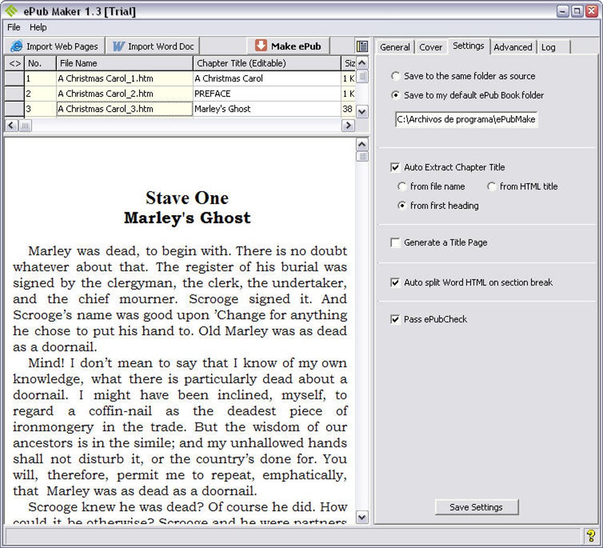603x548 pixels.
Task: Click the default ePub folder path field
Action: point(466,119)
